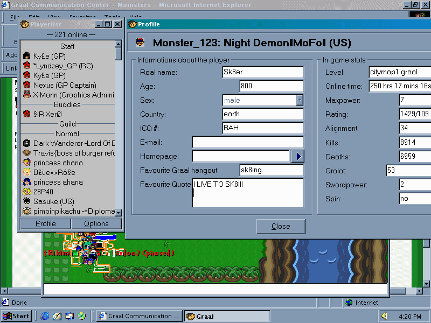Click the Gralat field showing 53
The image size is (431, 323).
coord(409,170)
